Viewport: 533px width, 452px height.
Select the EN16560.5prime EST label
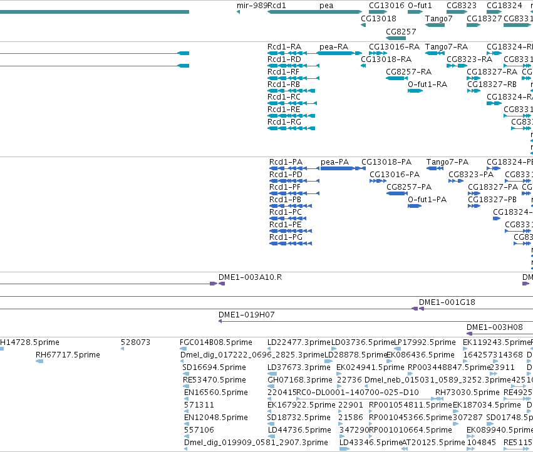point(216,393)
